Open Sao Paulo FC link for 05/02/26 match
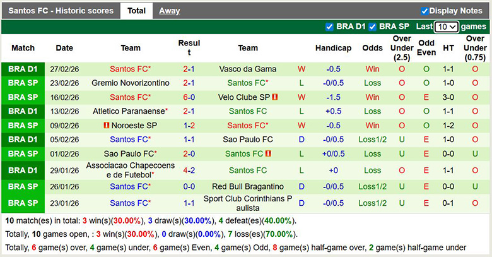The height and width of the screenshot is (257, 492). click(x=248, y=140)
